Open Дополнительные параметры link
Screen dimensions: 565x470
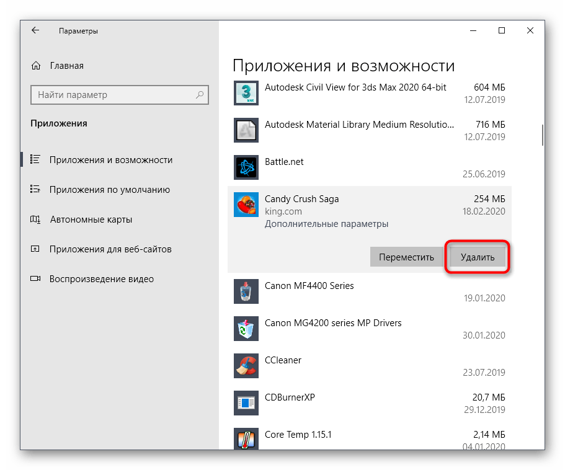click(x=326, y=224)
